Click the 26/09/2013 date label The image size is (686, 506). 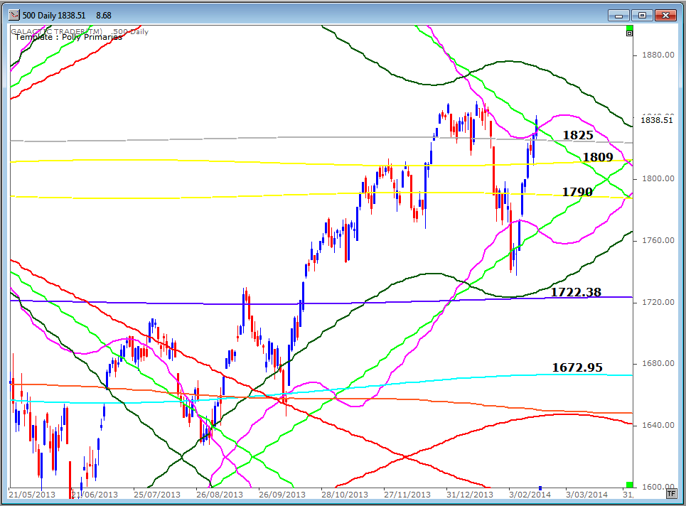pos(282,495)
